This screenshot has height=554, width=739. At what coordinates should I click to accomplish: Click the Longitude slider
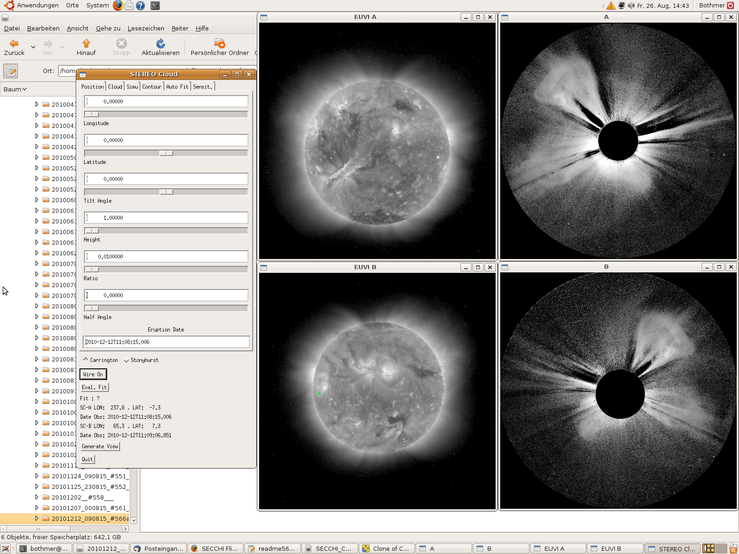[166, 114]
